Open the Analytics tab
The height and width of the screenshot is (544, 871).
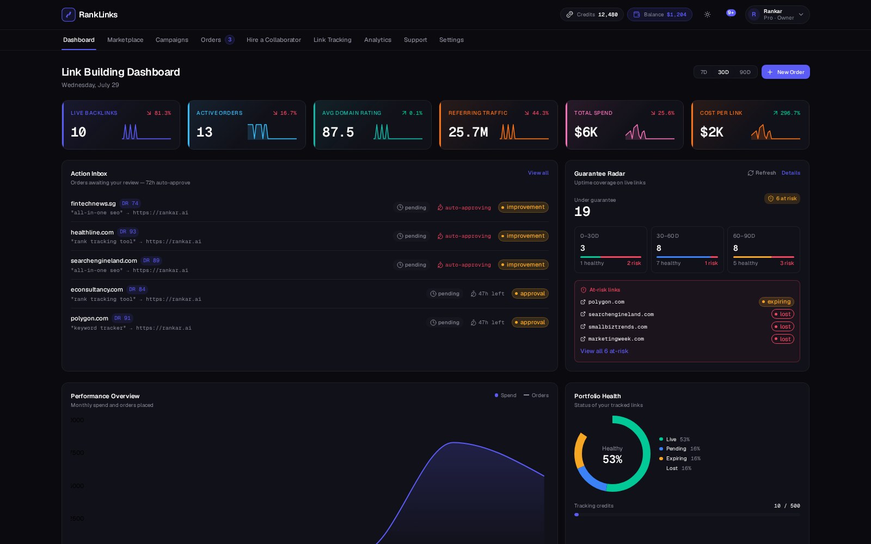pyautogui.click(x=378, y=40)
